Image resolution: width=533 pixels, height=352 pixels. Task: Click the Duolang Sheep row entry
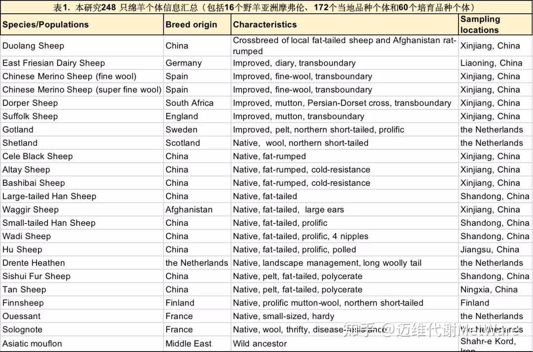[x=33, y=46]
